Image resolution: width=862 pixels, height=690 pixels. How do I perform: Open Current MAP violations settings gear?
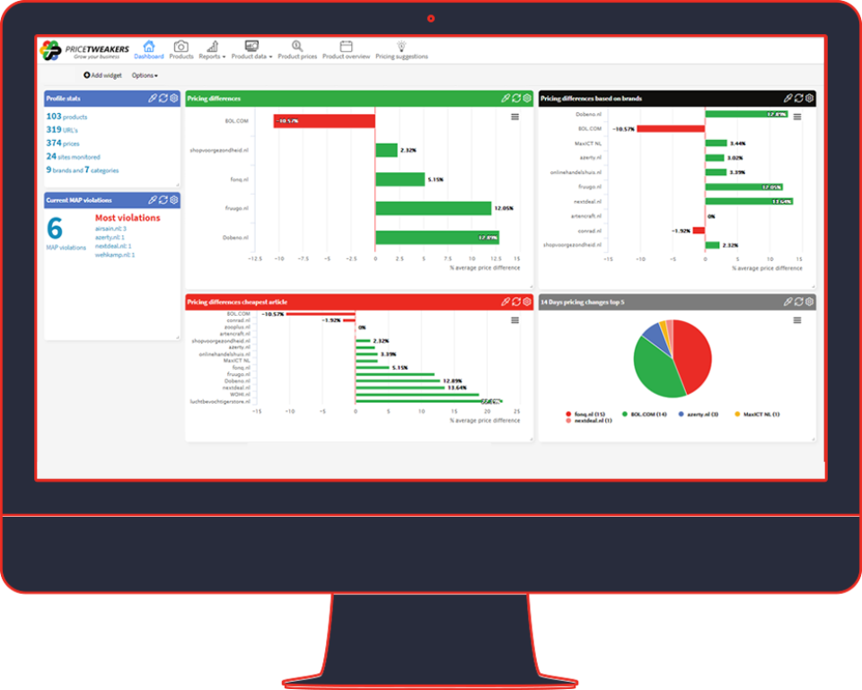(x=173, y=200)
